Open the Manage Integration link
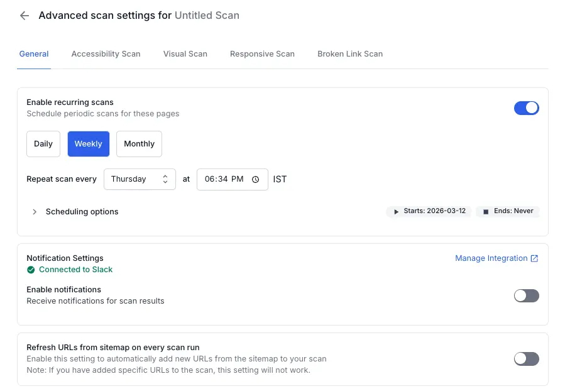565x391 pixels. pyautogui.click(x=491, y=258)
